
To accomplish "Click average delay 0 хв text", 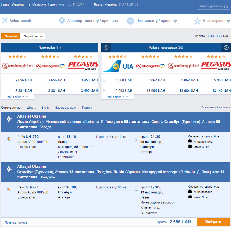I will click(x=204, y=187).
